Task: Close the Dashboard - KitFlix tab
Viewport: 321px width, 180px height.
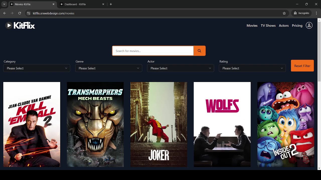Action: click(103, 4)
